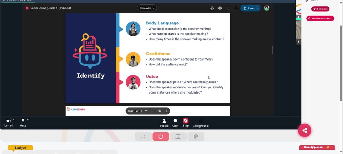
Task: Click the PDF viewer scrollbar thumb
Action: point(272,50)
